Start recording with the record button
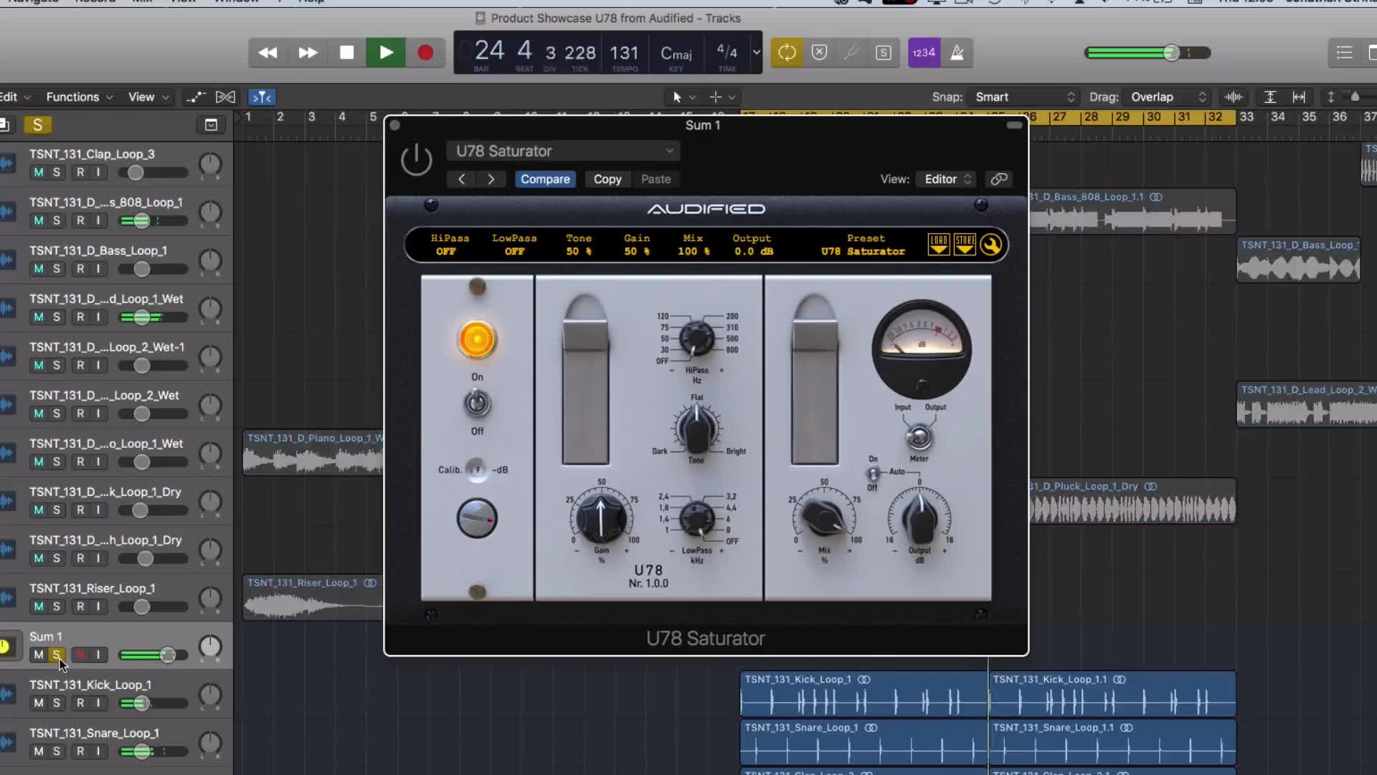Screen dimensions: 1377x775 425,52
